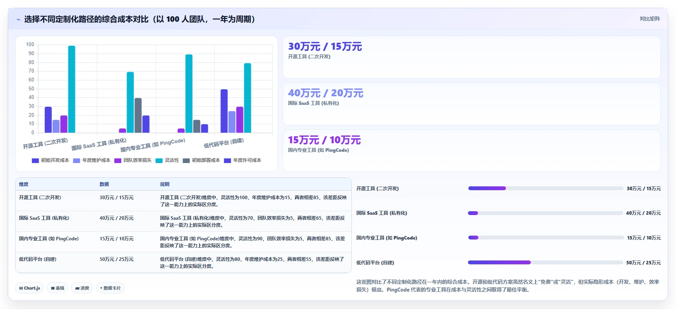Click the 对比矩阵 label in the header
The image size is (676, 309).
point(650,19)
